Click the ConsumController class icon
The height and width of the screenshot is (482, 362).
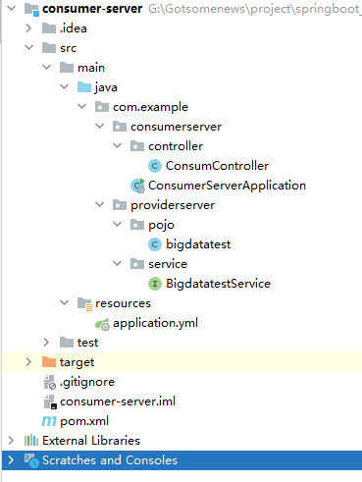tap(155, 166)
